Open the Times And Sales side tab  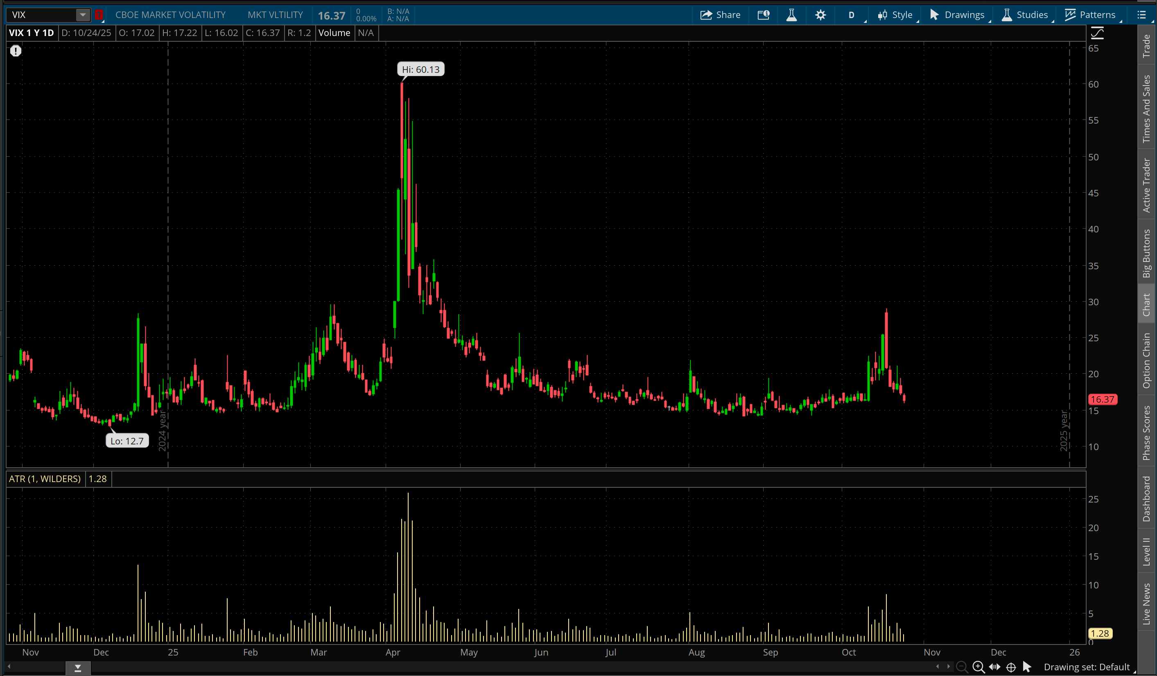(x=1146, y=109)
